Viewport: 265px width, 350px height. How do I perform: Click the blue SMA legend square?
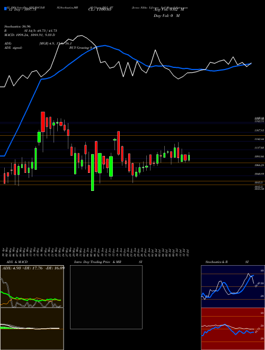pos(5,8)
